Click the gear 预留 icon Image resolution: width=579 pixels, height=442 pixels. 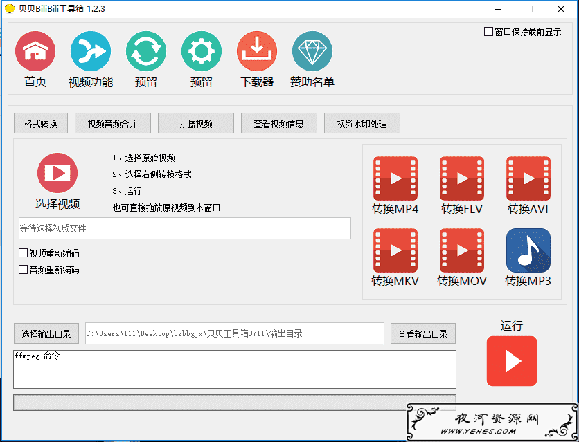202,51
